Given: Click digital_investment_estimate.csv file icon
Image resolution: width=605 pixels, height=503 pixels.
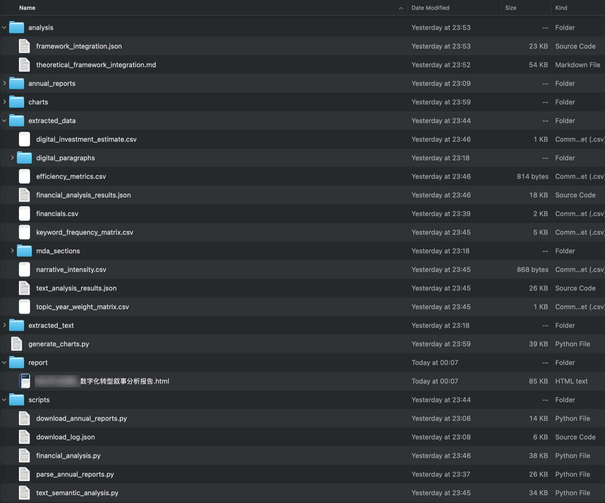Looking at the screenshot, I should coord(25,139).
